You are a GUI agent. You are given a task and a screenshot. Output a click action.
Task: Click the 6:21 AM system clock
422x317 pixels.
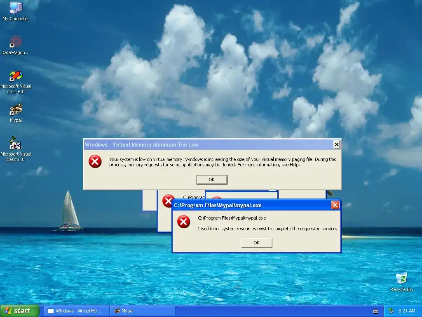point(407,311)
